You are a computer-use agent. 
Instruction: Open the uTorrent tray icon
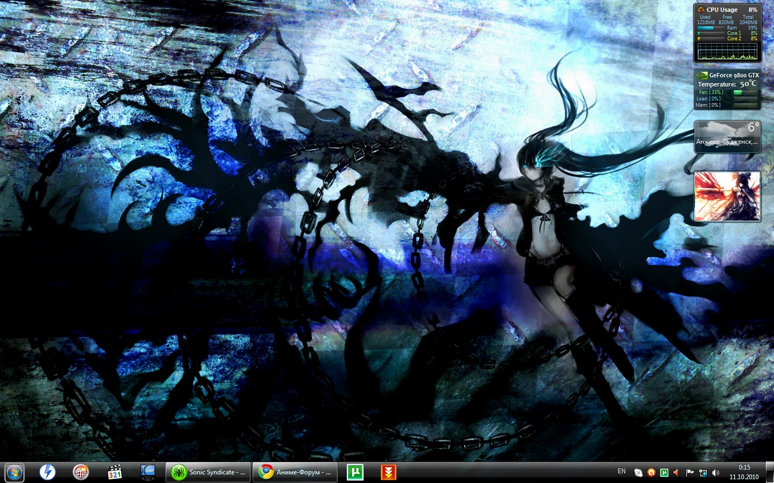[x=664, y=473]
